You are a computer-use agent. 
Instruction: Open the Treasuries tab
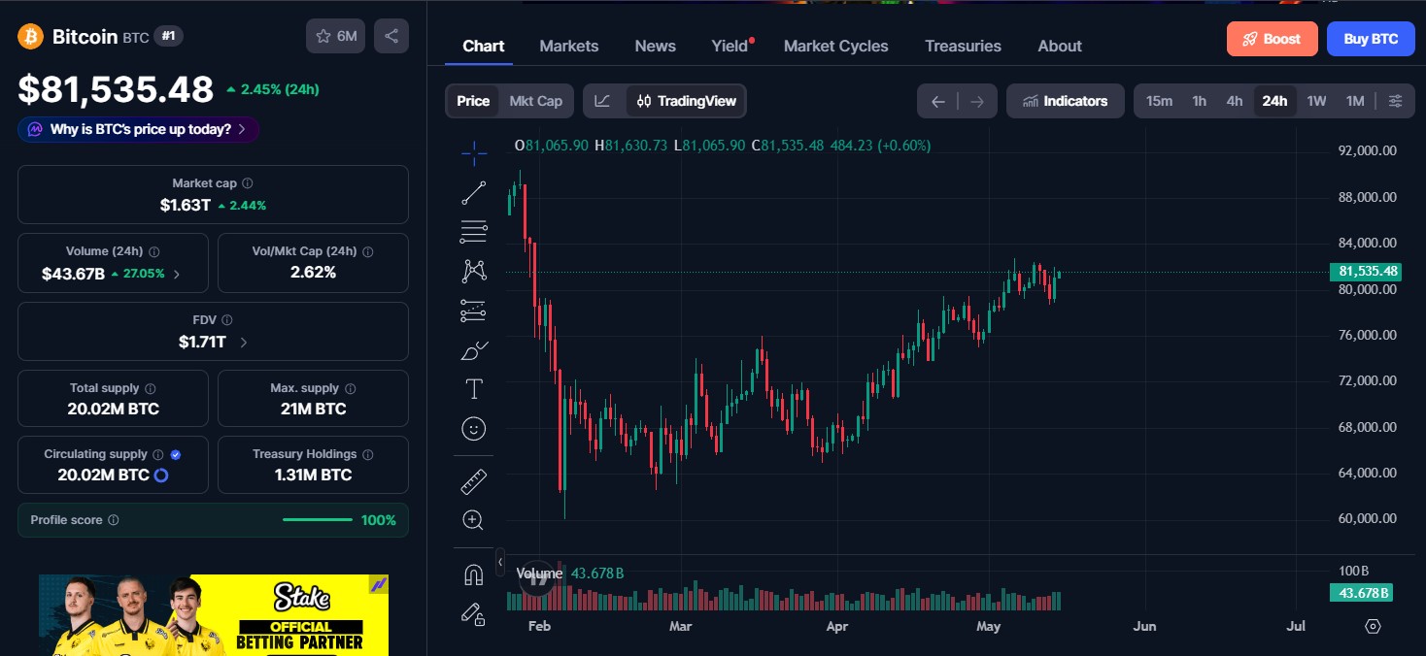(x=963, y=46)
